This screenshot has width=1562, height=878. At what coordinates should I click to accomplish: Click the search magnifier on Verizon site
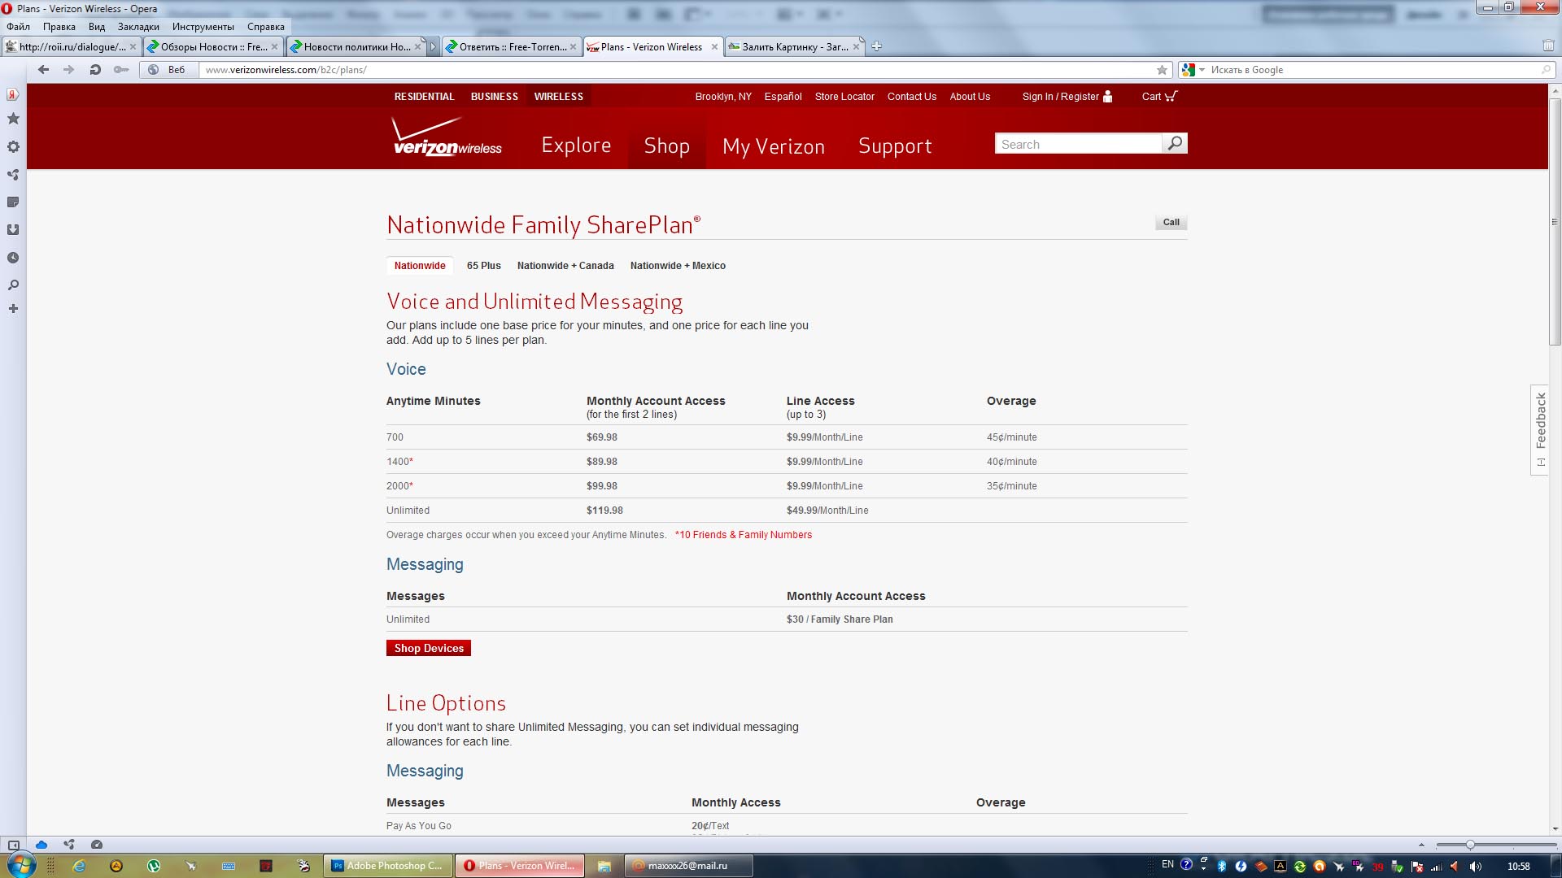(1175, 144)
